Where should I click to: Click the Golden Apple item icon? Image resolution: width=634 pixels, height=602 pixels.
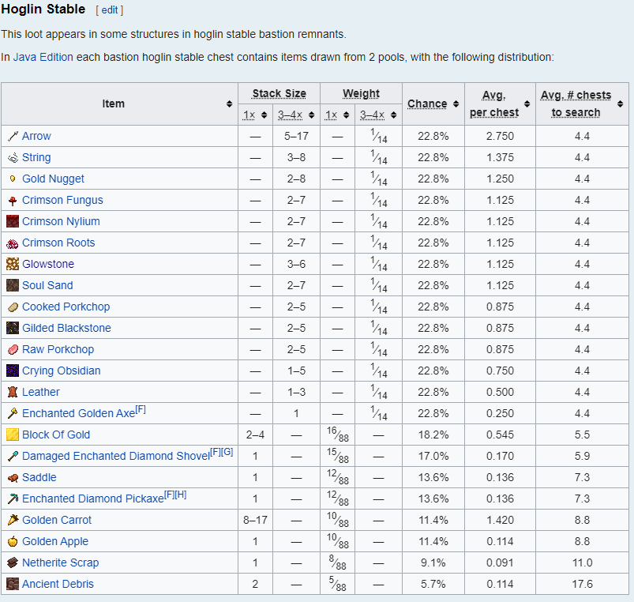coord(13,542)
